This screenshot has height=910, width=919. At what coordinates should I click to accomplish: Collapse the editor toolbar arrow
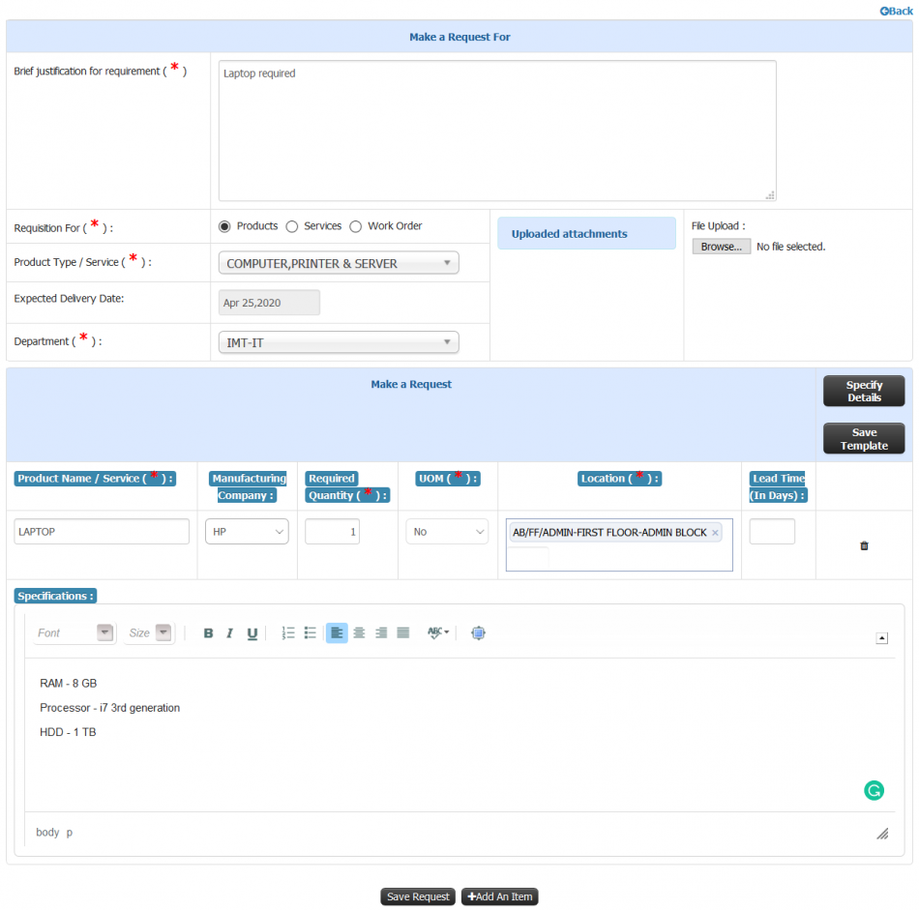[x=881, y=638]
